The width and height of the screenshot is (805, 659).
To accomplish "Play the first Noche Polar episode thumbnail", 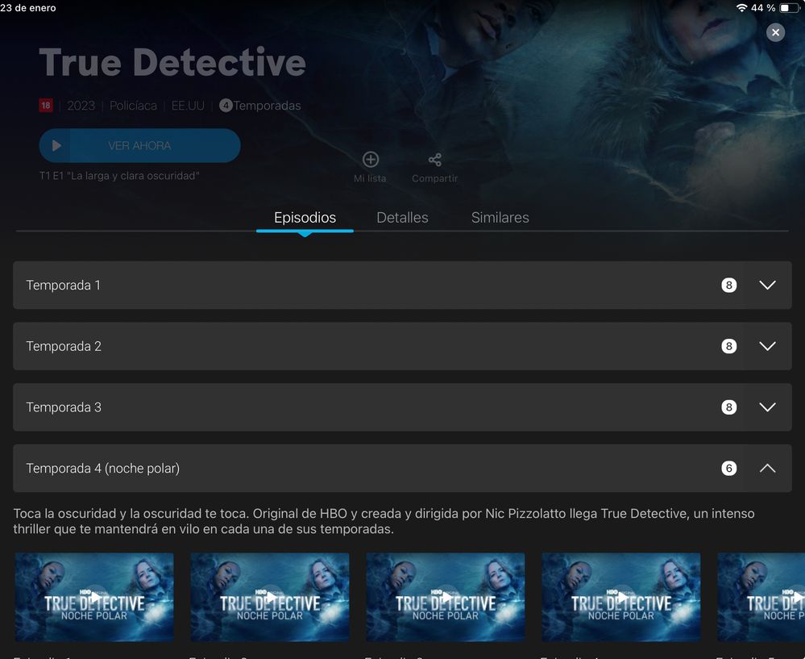I will point(94,597).
